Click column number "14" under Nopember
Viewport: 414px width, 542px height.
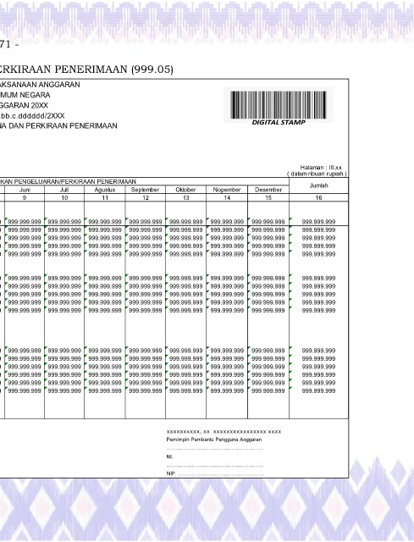pyautogui.click(x=227, y=197)
